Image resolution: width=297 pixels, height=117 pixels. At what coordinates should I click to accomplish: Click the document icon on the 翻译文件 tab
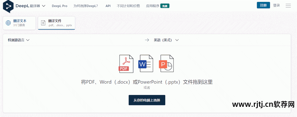click(43, 23)
